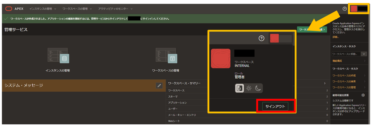
Task: Switch to dark theme with the moon icon
Action: (258, 88)
